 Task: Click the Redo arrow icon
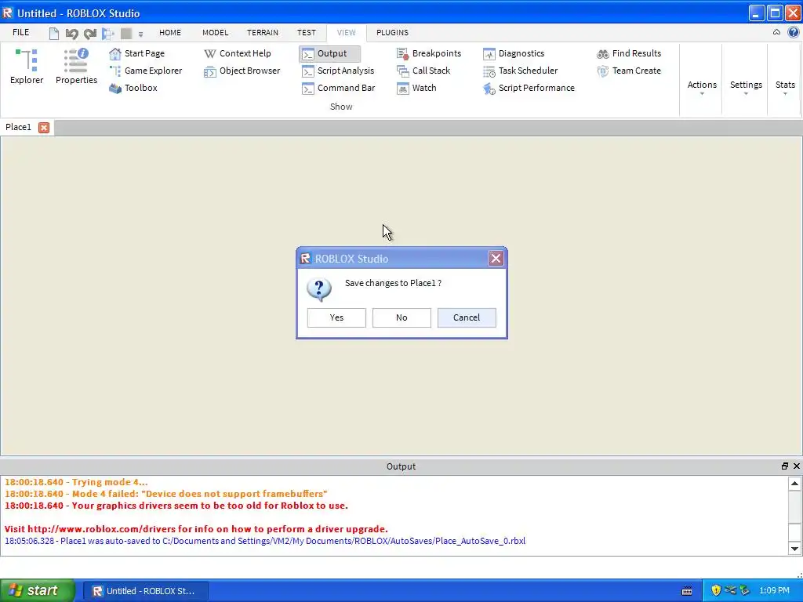(90, 34)
